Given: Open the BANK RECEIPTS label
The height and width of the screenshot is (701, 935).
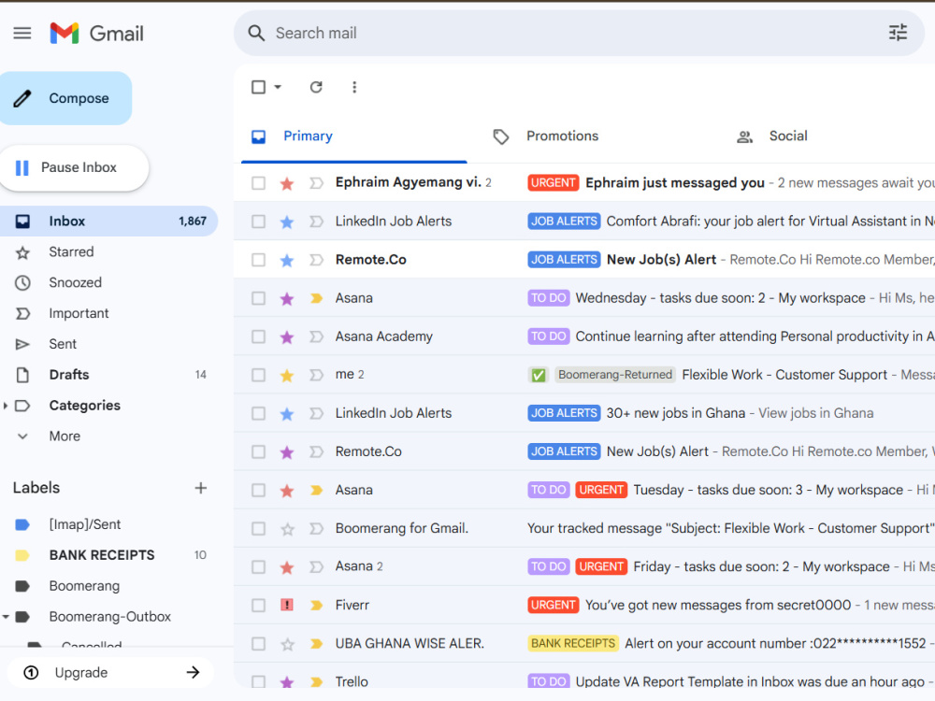Looking at the screenshot, I should 101,555.
